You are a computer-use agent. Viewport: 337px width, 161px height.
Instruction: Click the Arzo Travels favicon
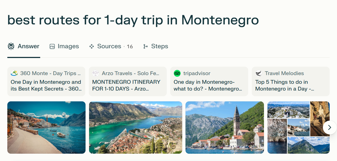(x=96, y=73)
